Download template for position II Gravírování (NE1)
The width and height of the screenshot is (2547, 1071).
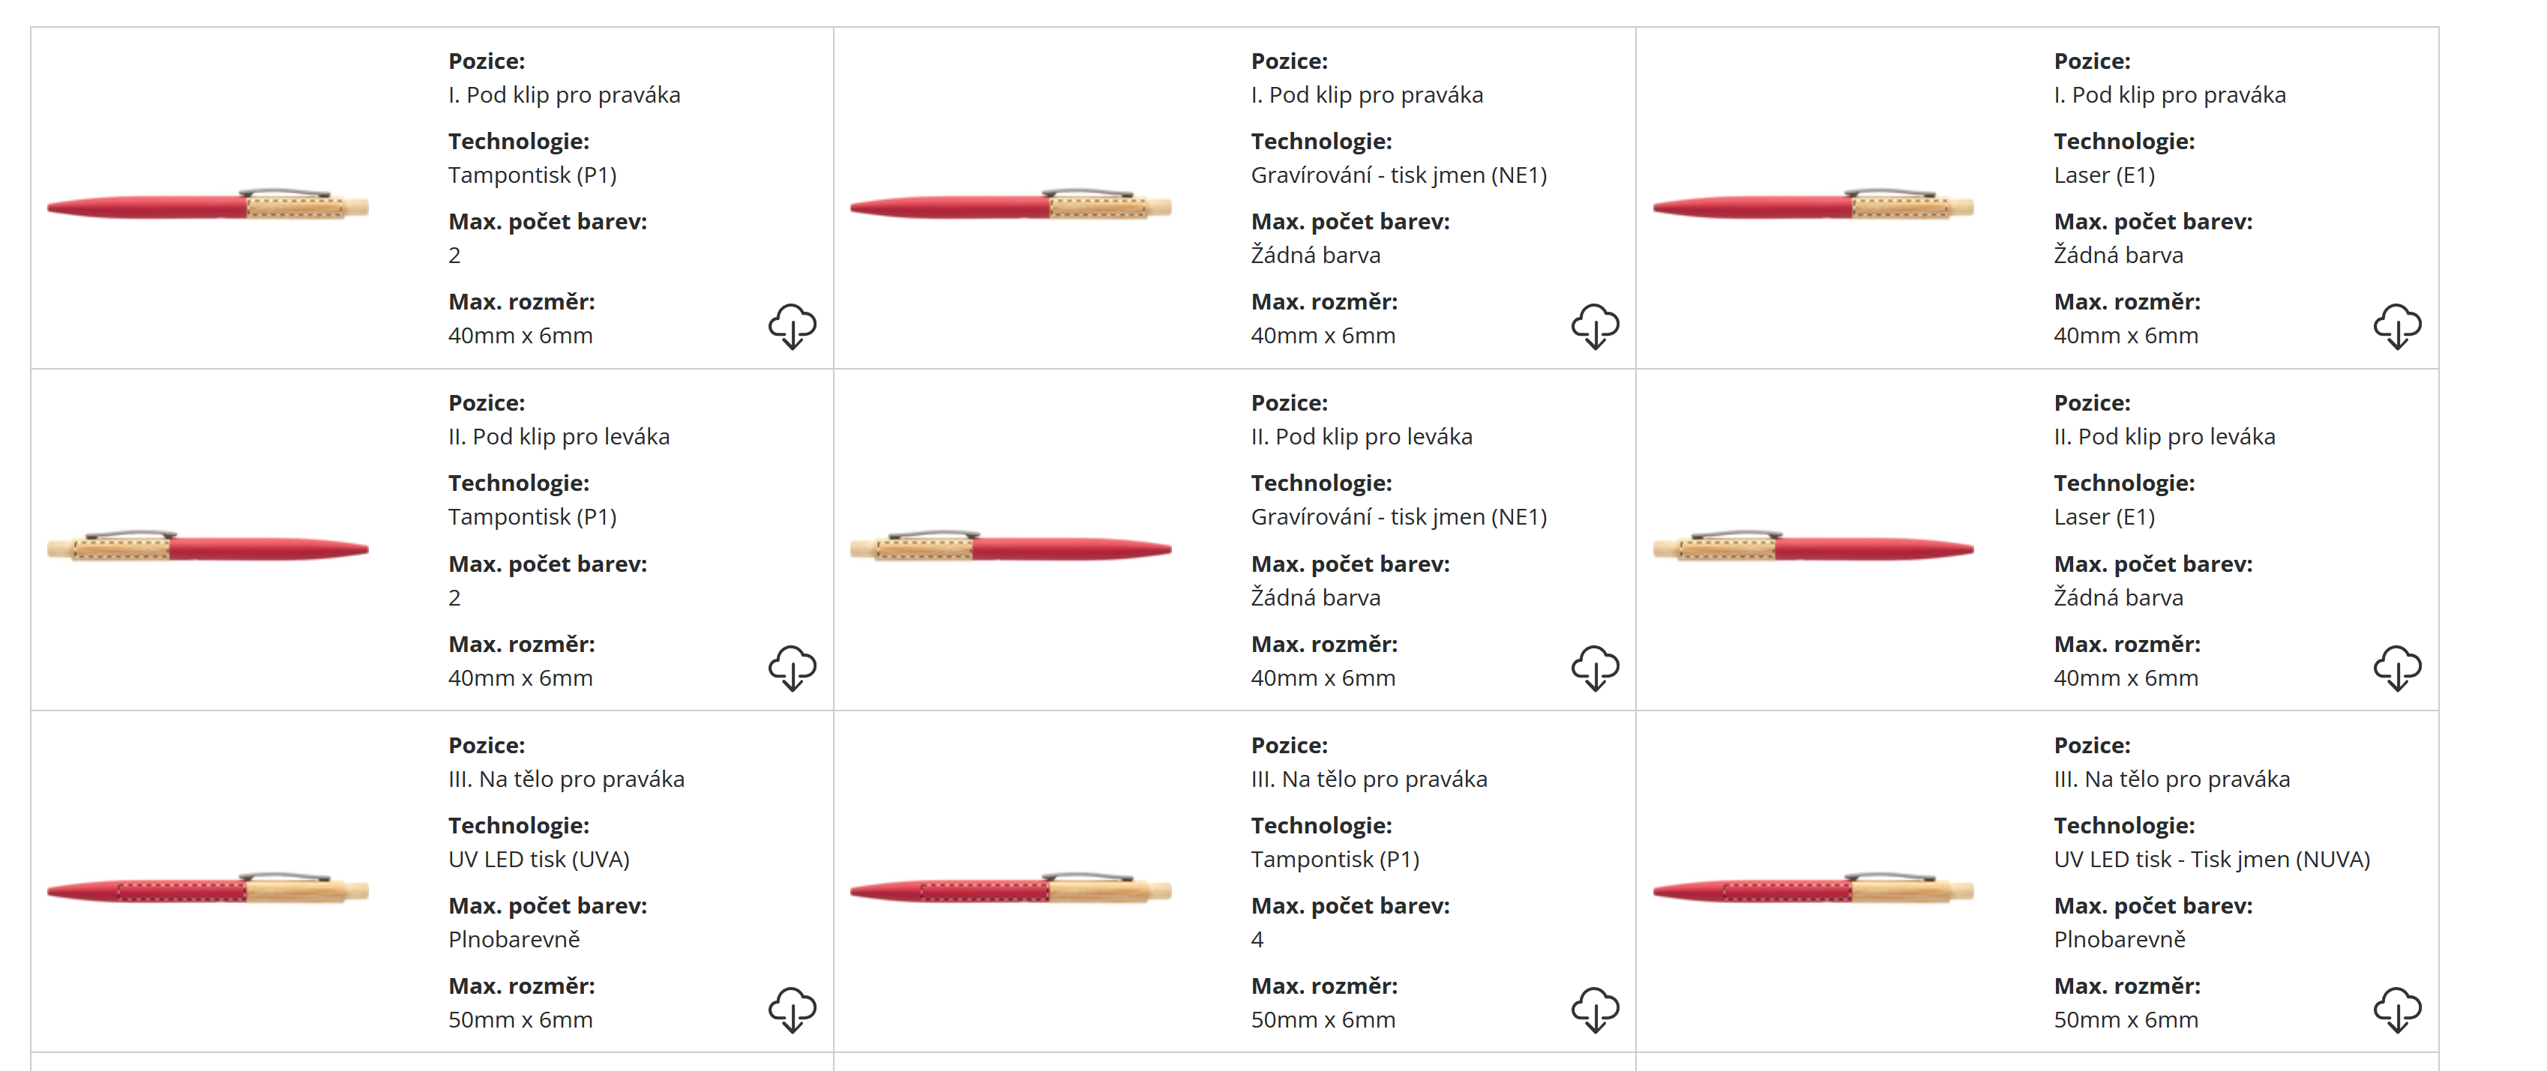[x=1595, y=668]
